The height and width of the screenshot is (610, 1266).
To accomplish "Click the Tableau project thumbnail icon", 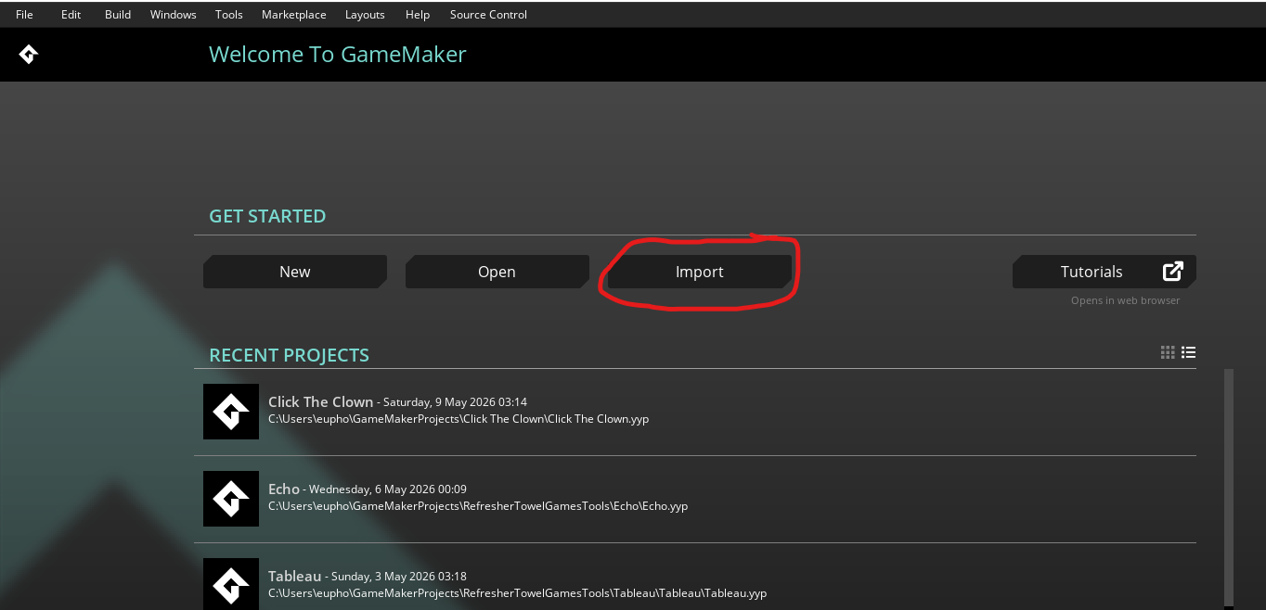I will pyautogui.click(x=231, y=584).
